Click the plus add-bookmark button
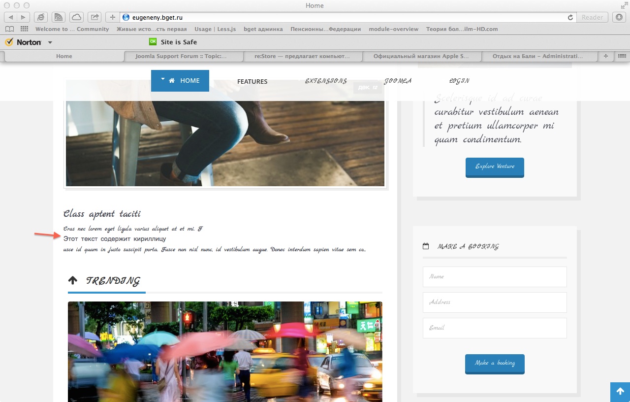The width and height of the screenshot is (630, 402). pos(112,17)
